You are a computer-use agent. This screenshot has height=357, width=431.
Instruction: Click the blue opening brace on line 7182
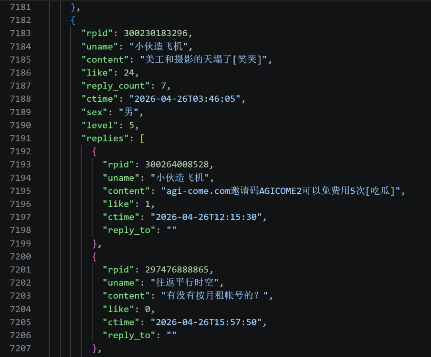(73, 20)
